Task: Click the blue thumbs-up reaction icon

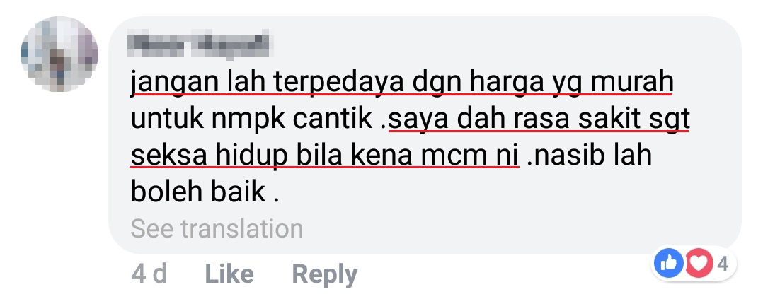Action: (669, 264)
